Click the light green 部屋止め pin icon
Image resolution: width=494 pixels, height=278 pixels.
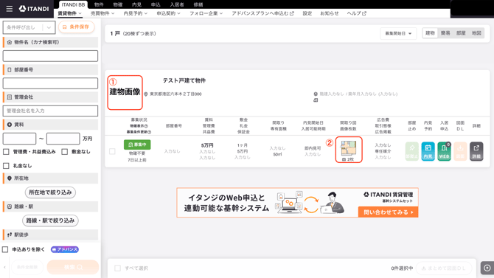411,151
